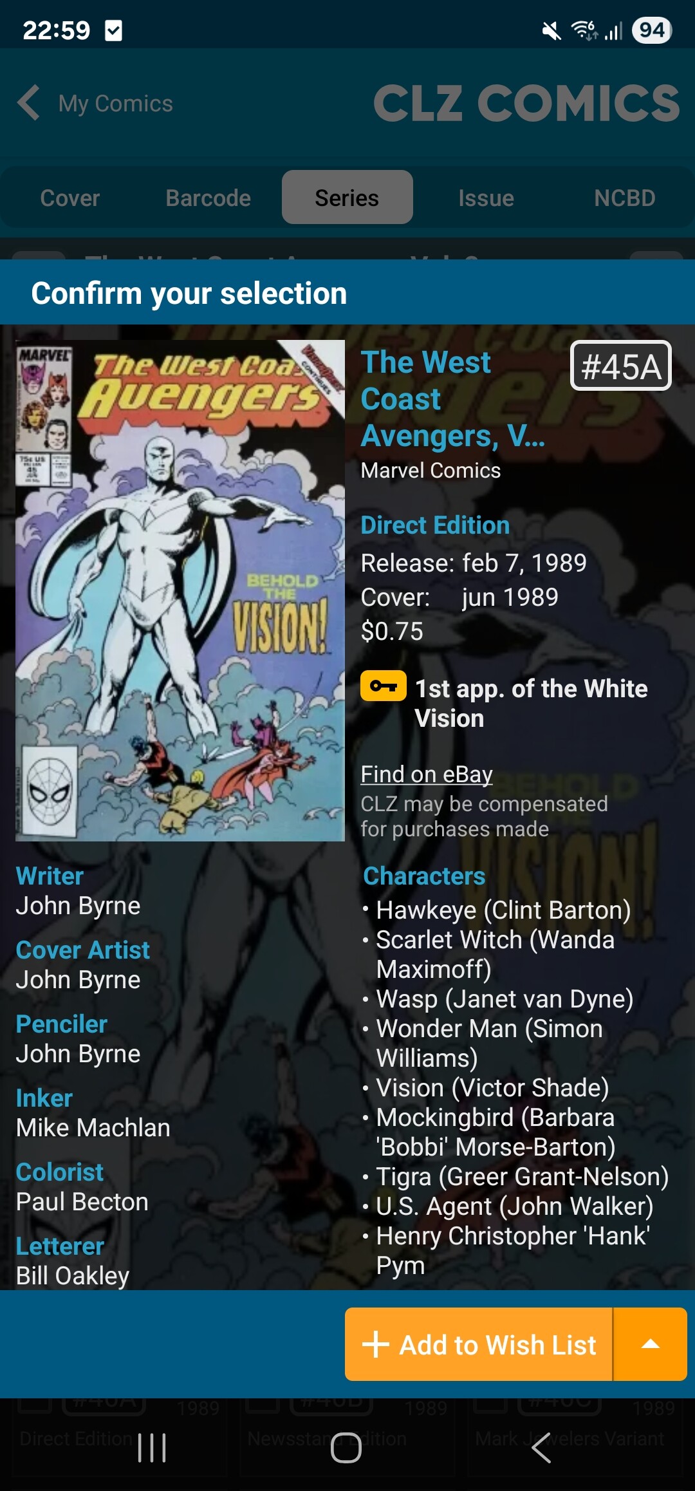
Task: Tap The West Coast Avengers series title
Action: click(453, 399)
